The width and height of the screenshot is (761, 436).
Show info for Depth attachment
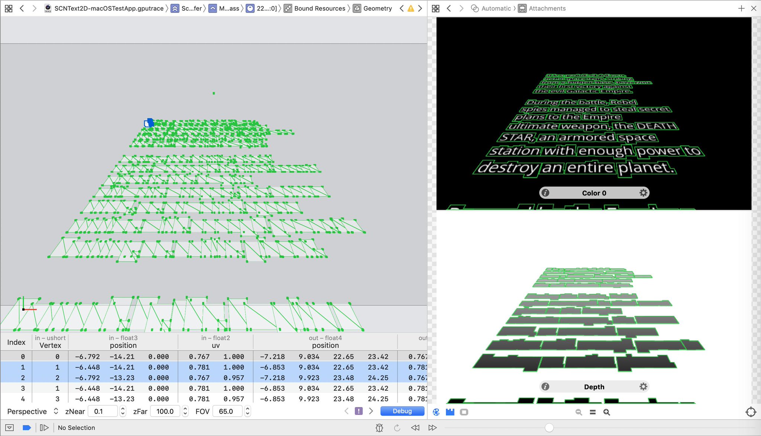click(545, 387)
